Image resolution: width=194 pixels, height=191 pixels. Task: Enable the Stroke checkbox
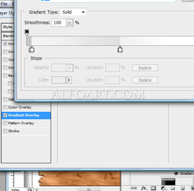[x=5, y=131]
